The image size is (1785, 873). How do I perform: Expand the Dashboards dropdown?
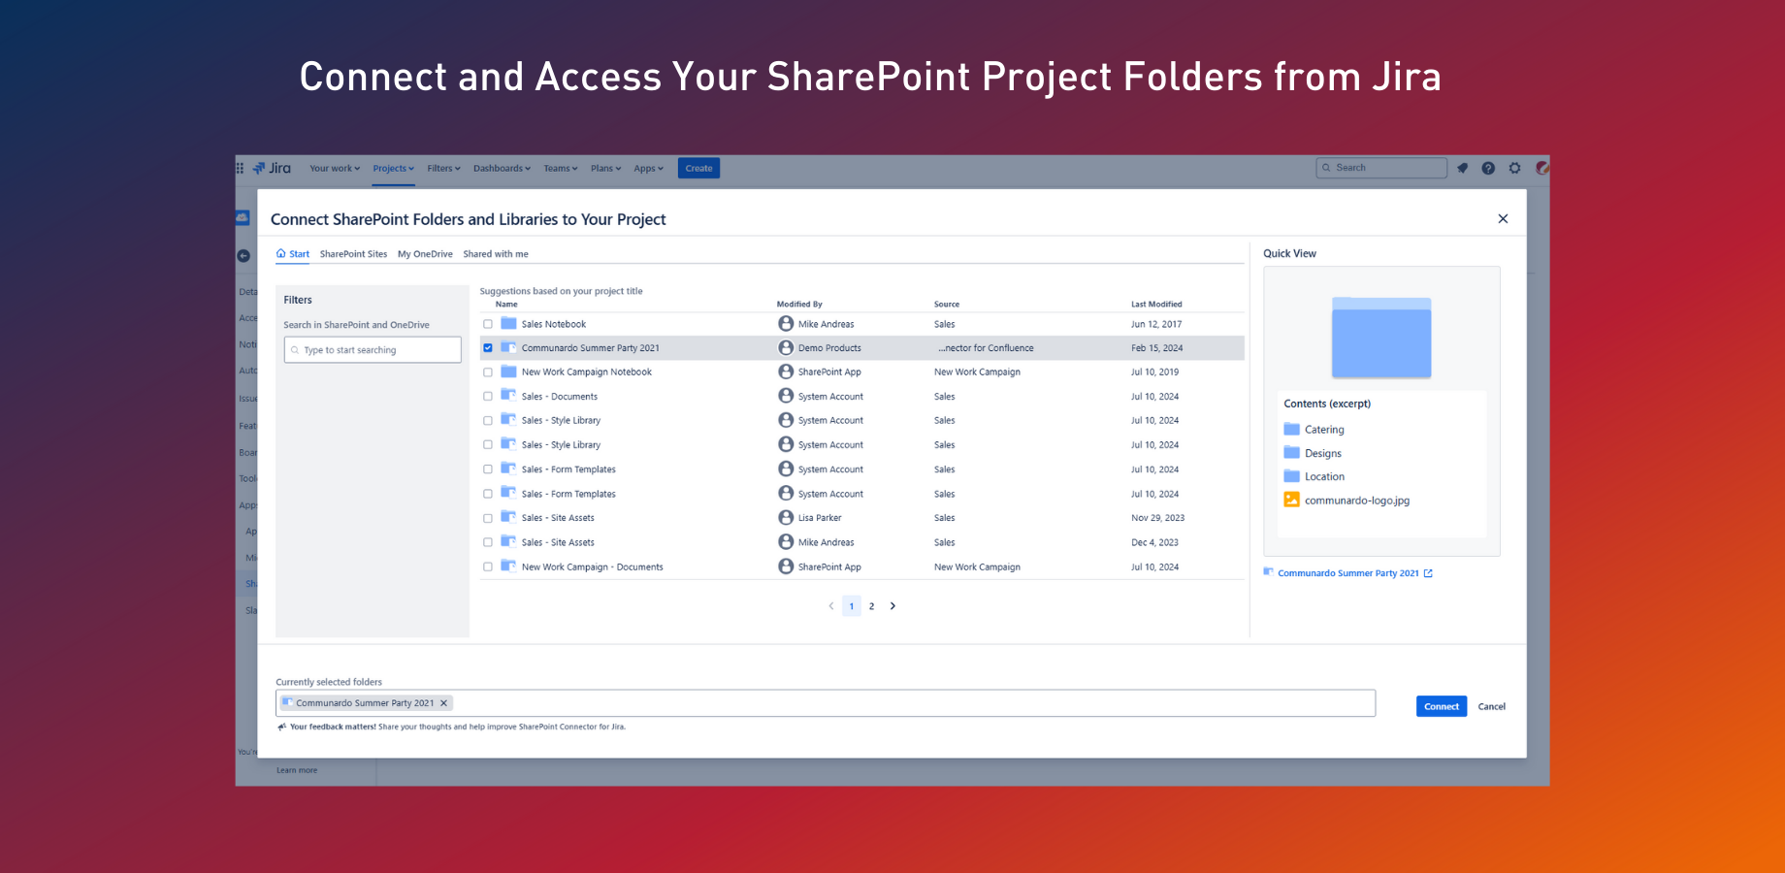[x=502, y=168]
